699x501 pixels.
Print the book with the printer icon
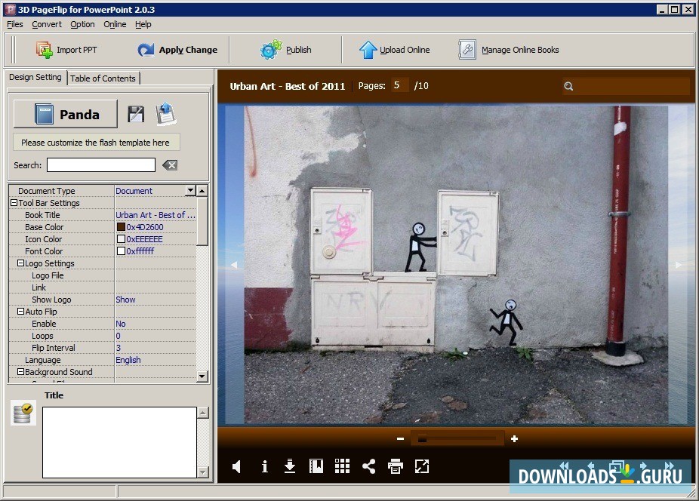[x=396, y=466]
